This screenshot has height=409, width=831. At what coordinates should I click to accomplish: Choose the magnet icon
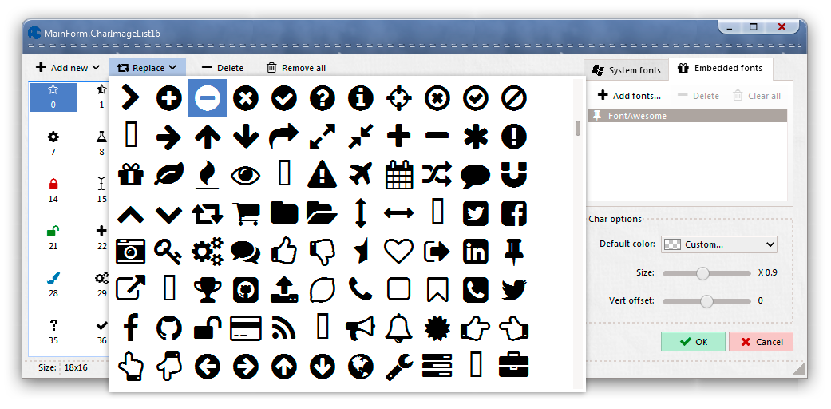(513, 174)
